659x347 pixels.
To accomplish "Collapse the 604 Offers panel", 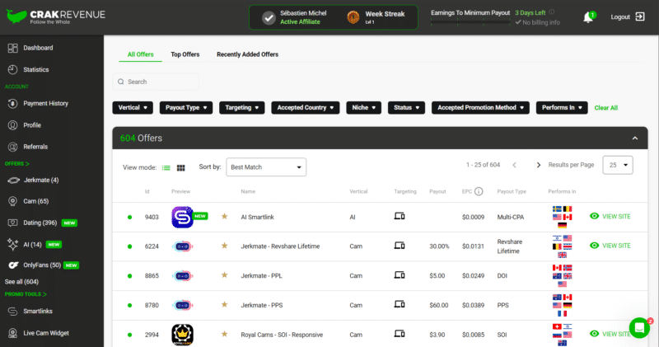I will pos(634,138).
